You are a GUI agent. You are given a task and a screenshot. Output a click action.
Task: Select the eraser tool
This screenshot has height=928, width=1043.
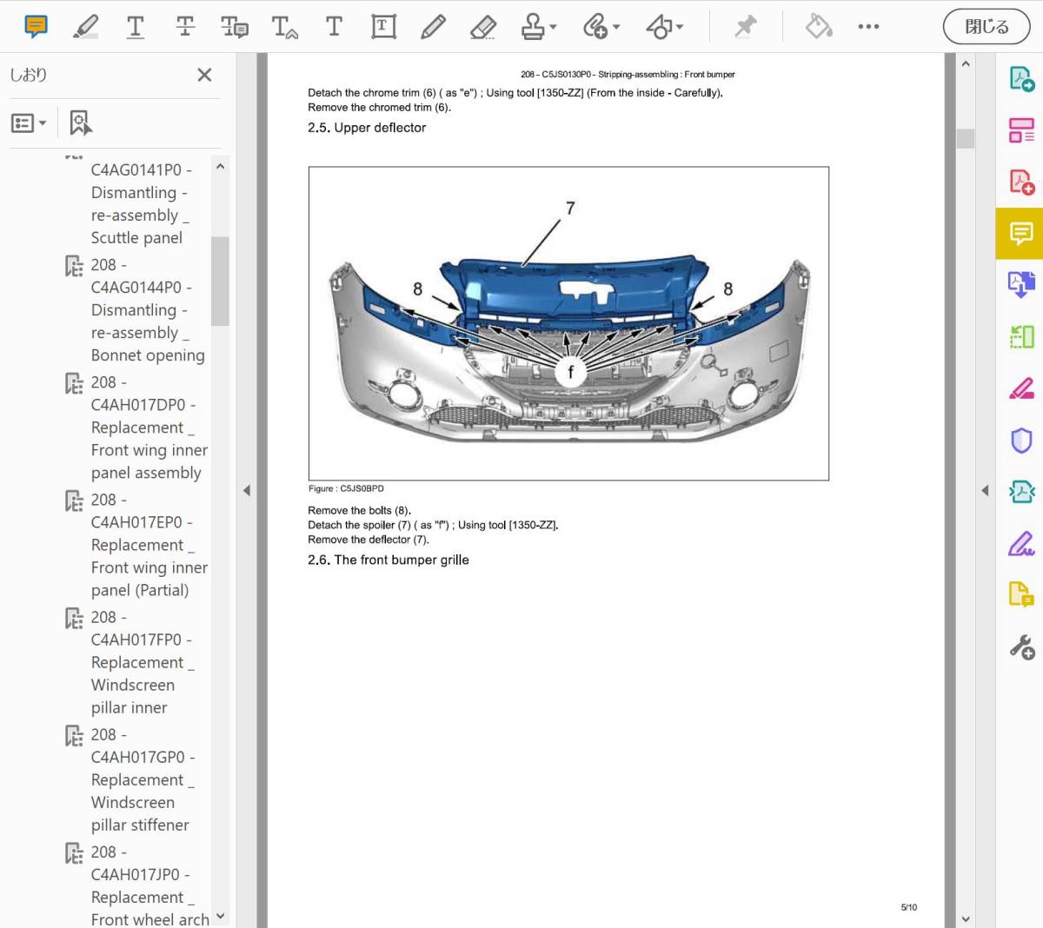click(482, 27)
